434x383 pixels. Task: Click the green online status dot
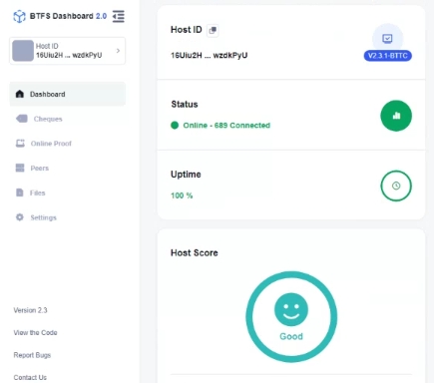175,126
